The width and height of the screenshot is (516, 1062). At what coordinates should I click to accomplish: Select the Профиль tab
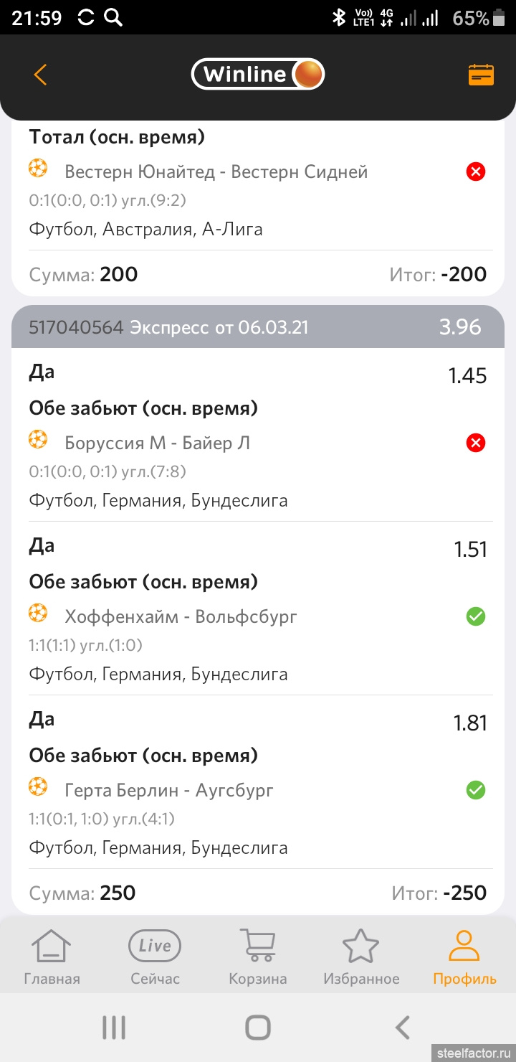[464, 957]
